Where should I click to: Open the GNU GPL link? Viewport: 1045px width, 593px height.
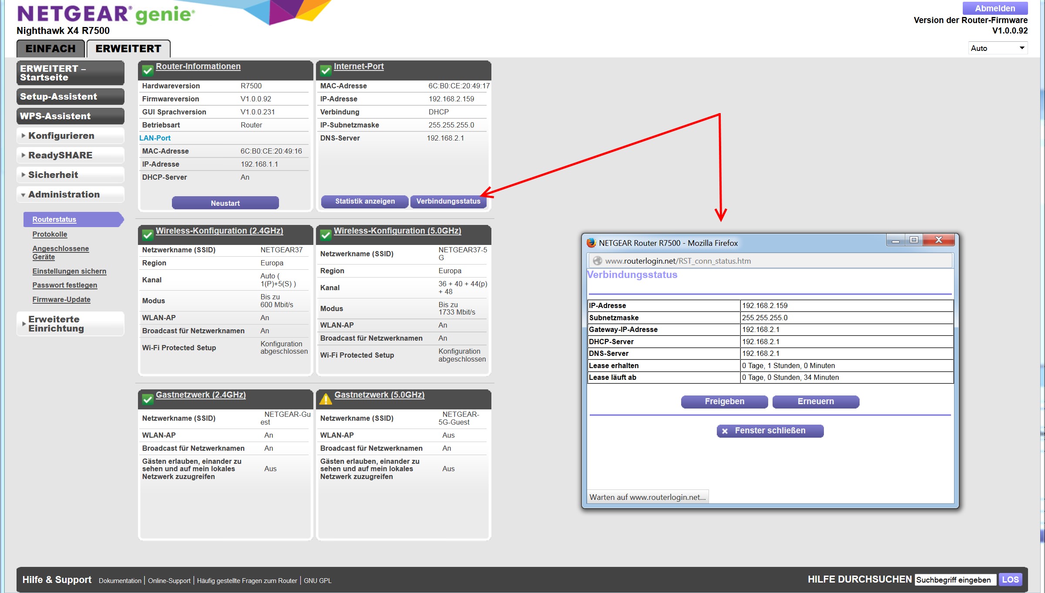(x=318, y=580)
